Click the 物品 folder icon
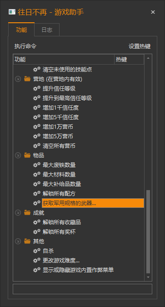This screenshot has width=165, height=307. tap(27, 156)
